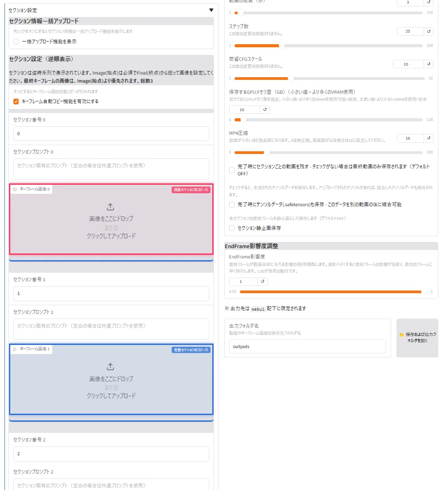441x490 pixels.
Task: Click into セクションプロンプト 1 text box
Action: (111, 329)
